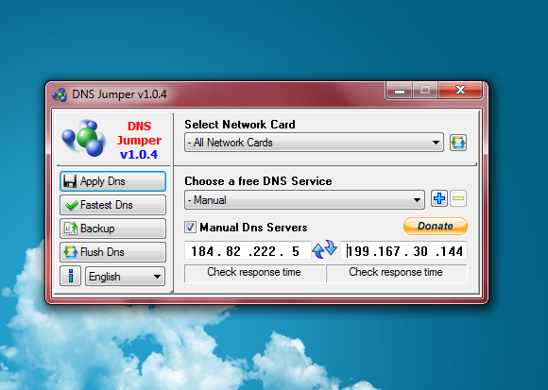Screen dimensions: 548x390
Task: Open the blue info icon button
Action: pos(70,276)
